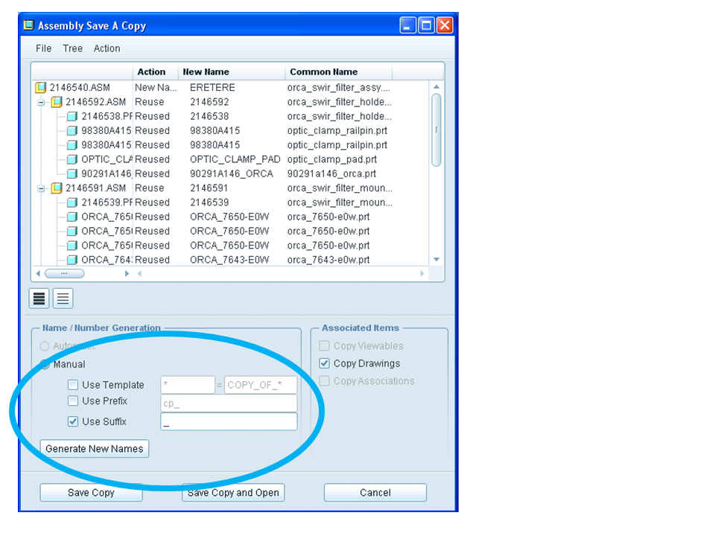Click the 90291a146_orca.prt common name cell
715x536 pixels.
pyautogui.click(x=331, y=173)
